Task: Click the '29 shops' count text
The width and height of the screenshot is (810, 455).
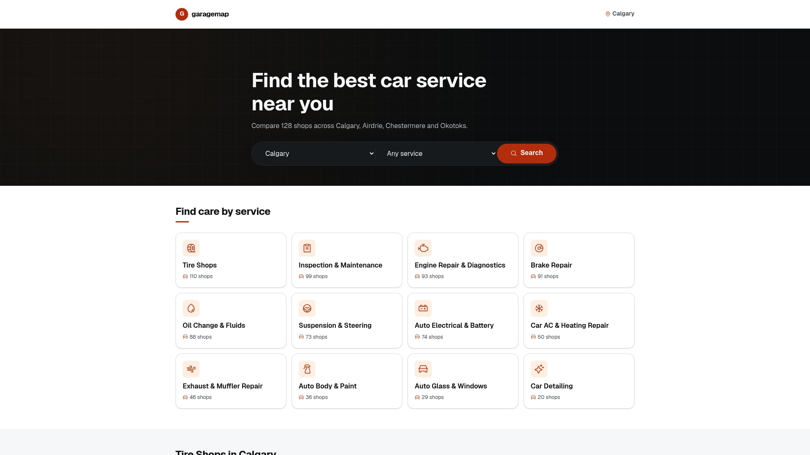Action: point(432,397)
